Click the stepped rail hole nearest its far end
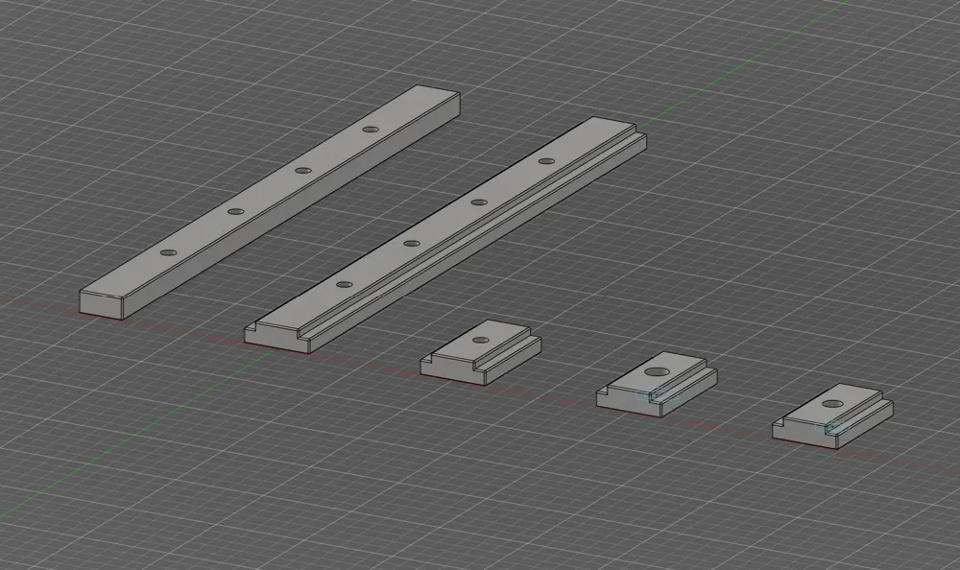Screen dimensions: 960x570 (546, 161)
